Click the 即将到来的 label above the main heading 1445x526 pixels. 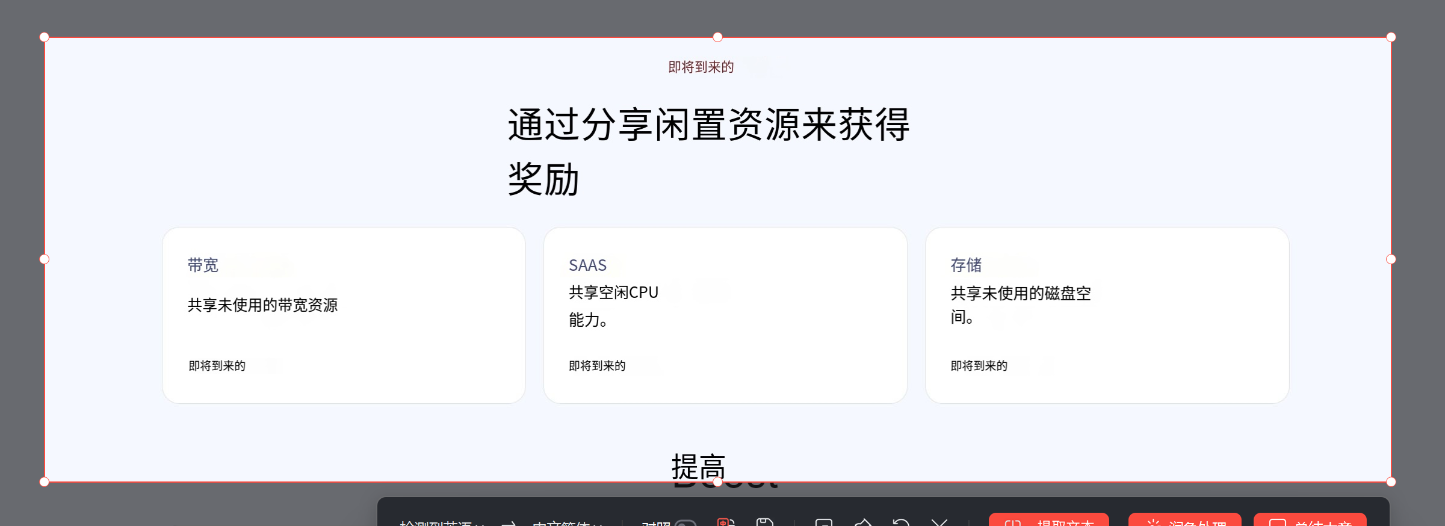click(x=701, y=67)
